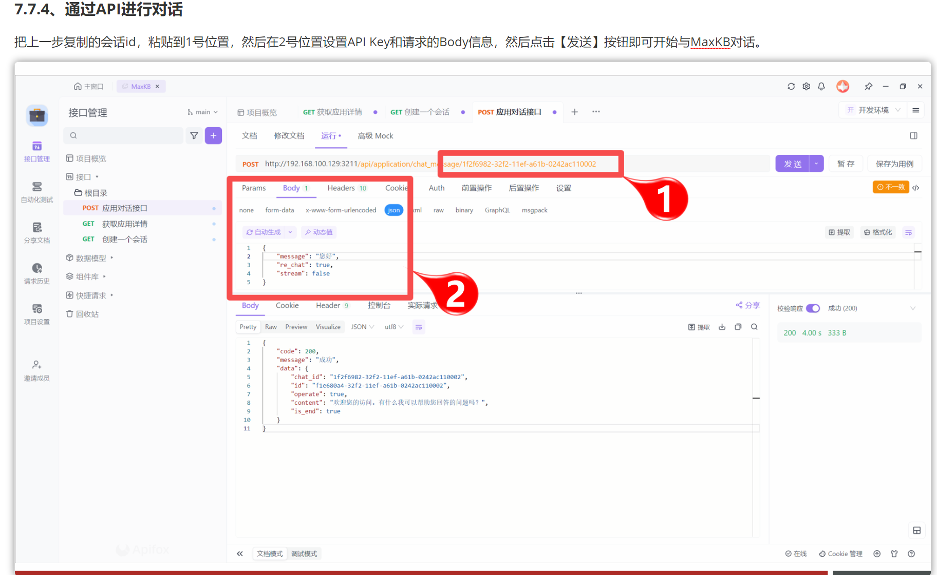Click the 发送 send button
Image resolution: width=937 pixels, height=575 pixels.
[793, 164]
